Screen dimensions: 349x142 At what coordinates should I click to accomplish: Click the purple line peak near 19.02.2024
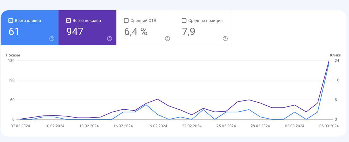click(157, 99)
